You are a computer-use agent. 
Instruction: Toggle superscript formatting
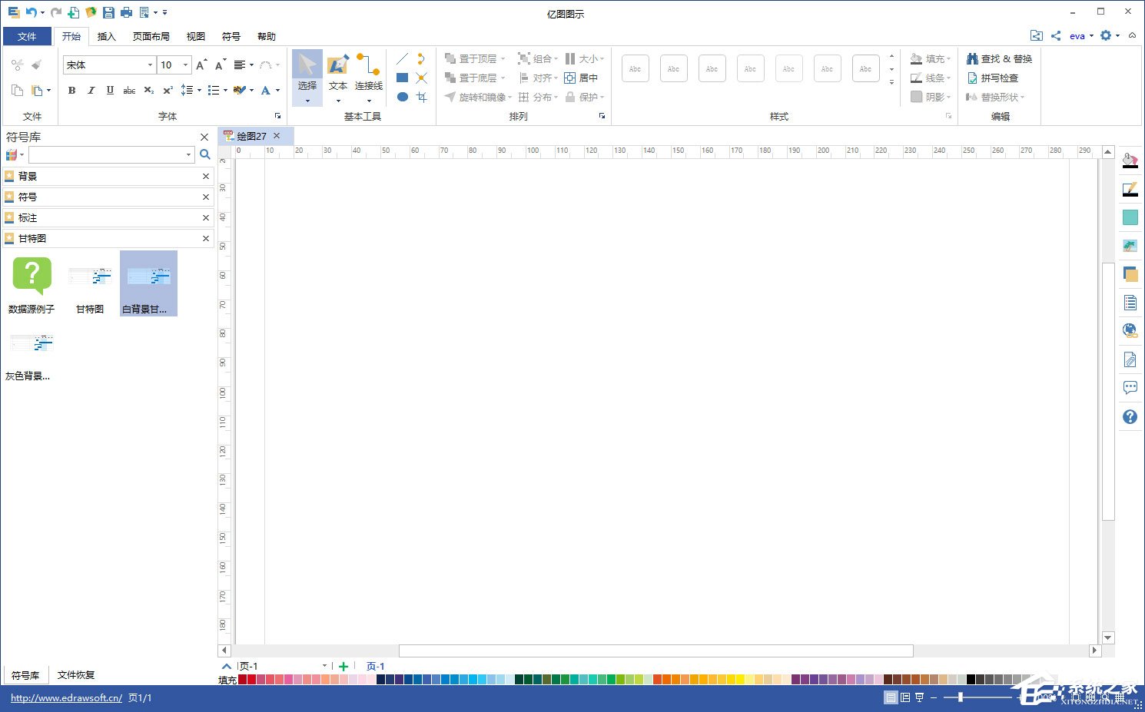coord(168,91)
